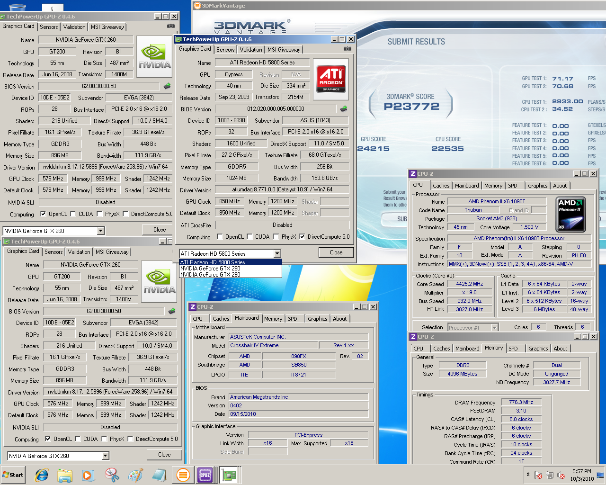Click Close button in upper NVIDIA GPU-Z window
The image size is (606, 485).
click(x=160, y=230)
